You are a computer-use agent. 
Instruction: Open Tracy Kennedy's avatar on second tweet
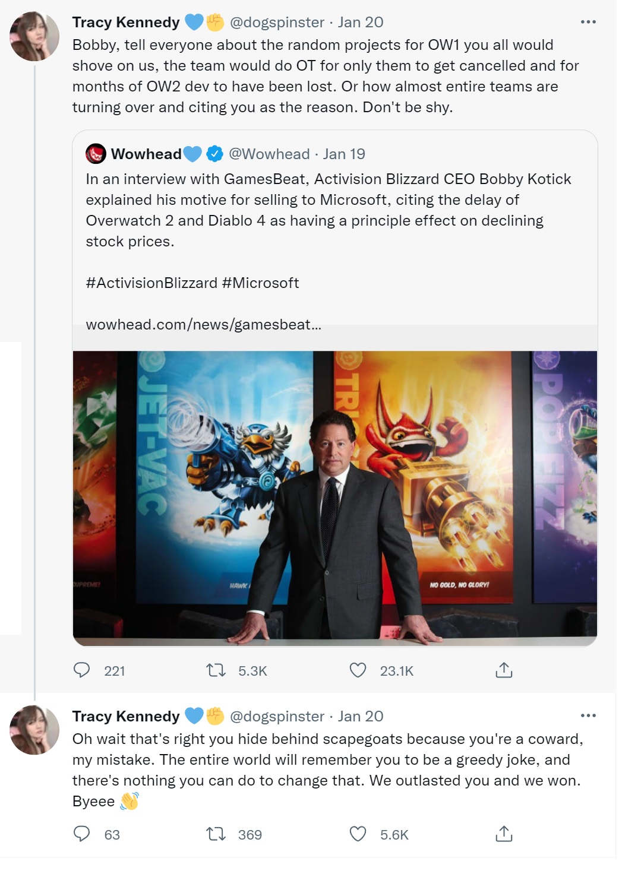(x=34, y=730)
